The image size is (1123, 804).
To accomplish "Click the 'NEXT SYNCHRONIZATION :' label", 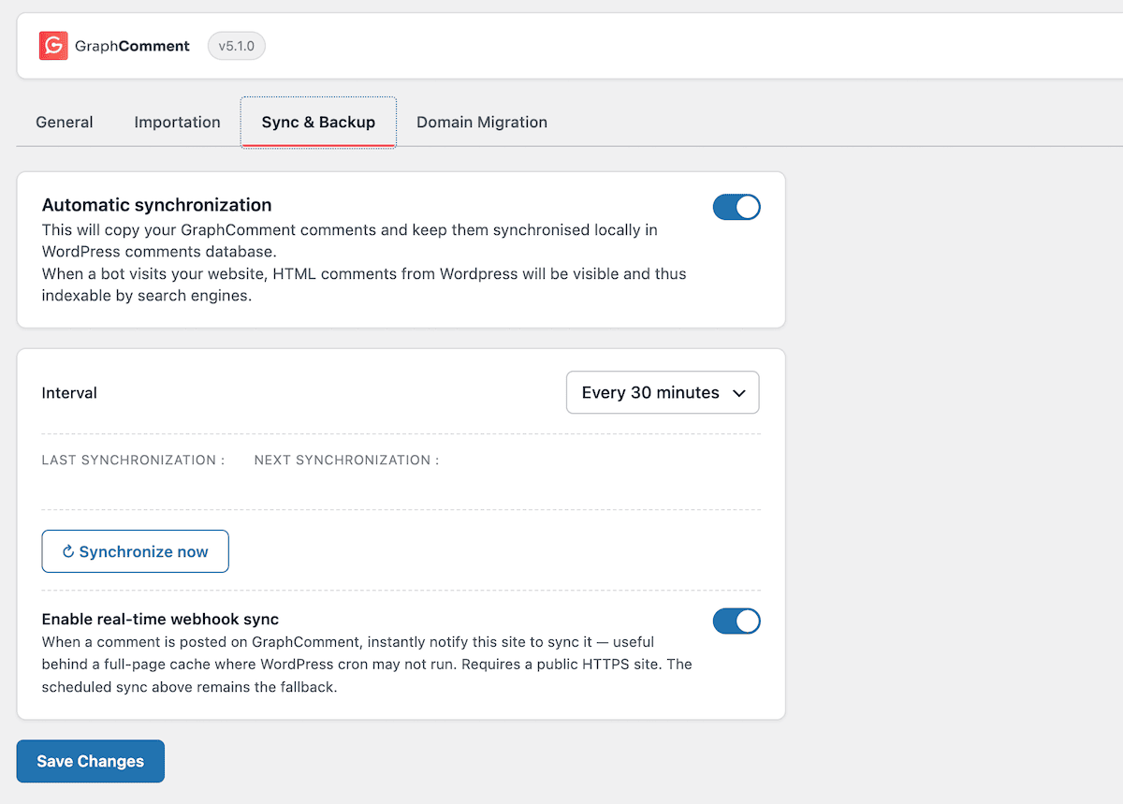I will coord(346,460).
